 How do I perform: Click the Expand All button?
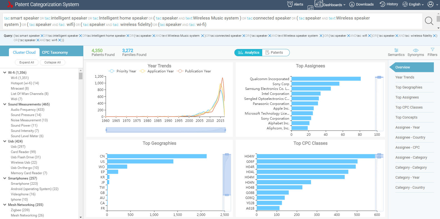pyautogui.click(x=27, y=62)
